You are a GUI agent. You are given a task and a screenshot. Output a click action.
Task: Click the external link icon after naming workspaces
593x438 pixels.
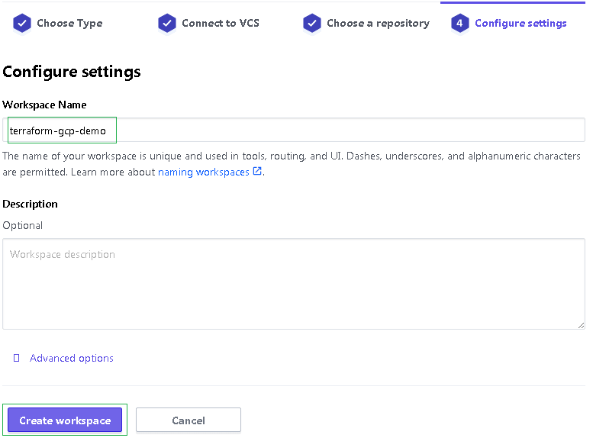[x=257, y=172]
